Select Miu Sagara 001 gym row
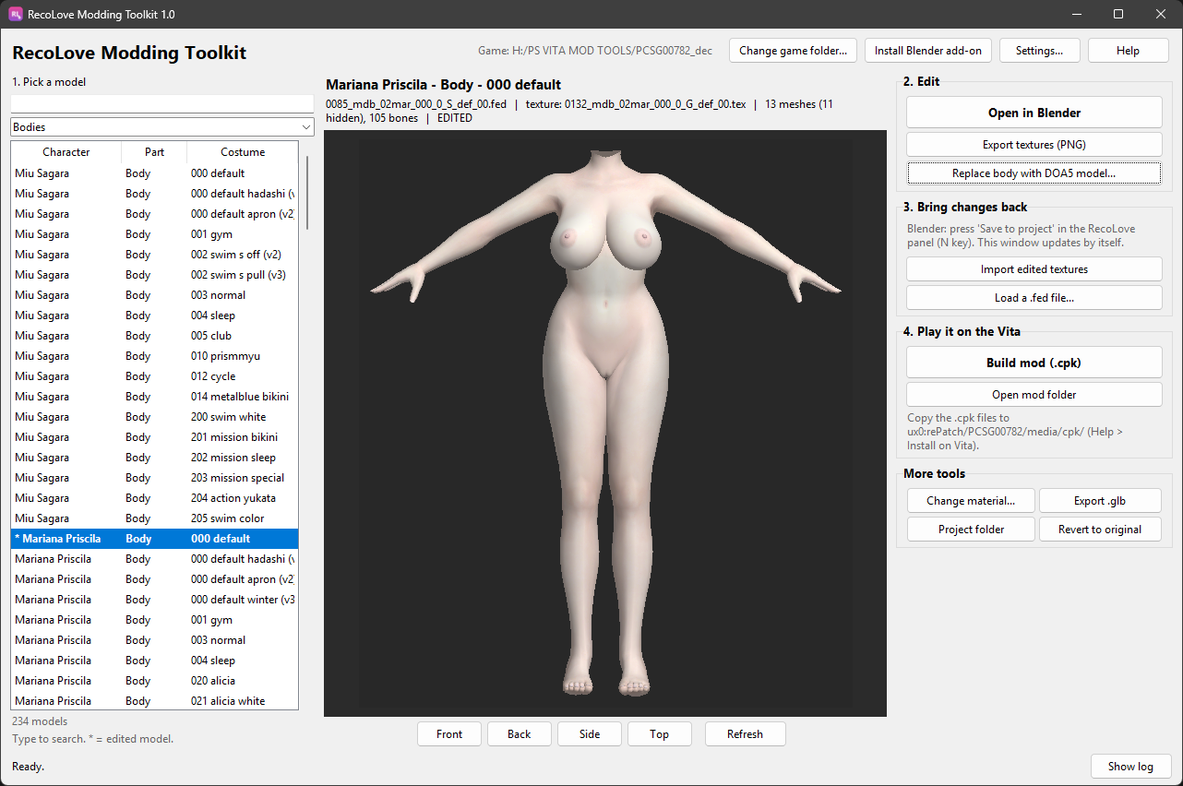 (x=155, y=234)
